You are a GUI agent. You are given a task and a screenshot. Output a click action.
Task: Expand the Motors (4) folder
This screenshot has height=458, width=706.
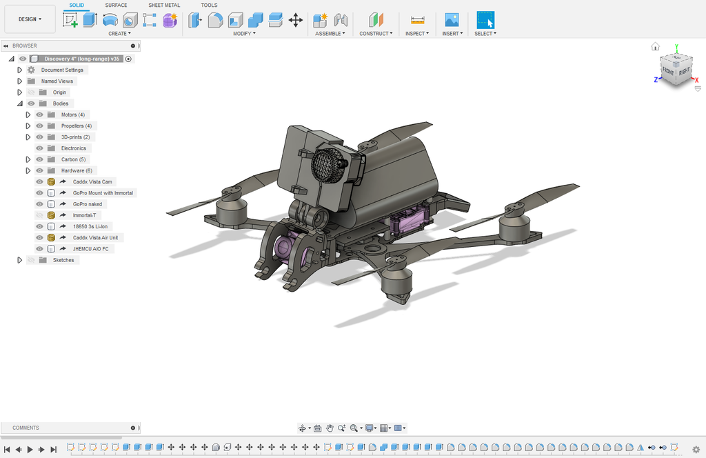pyautogui.click(x=28, y=114)
